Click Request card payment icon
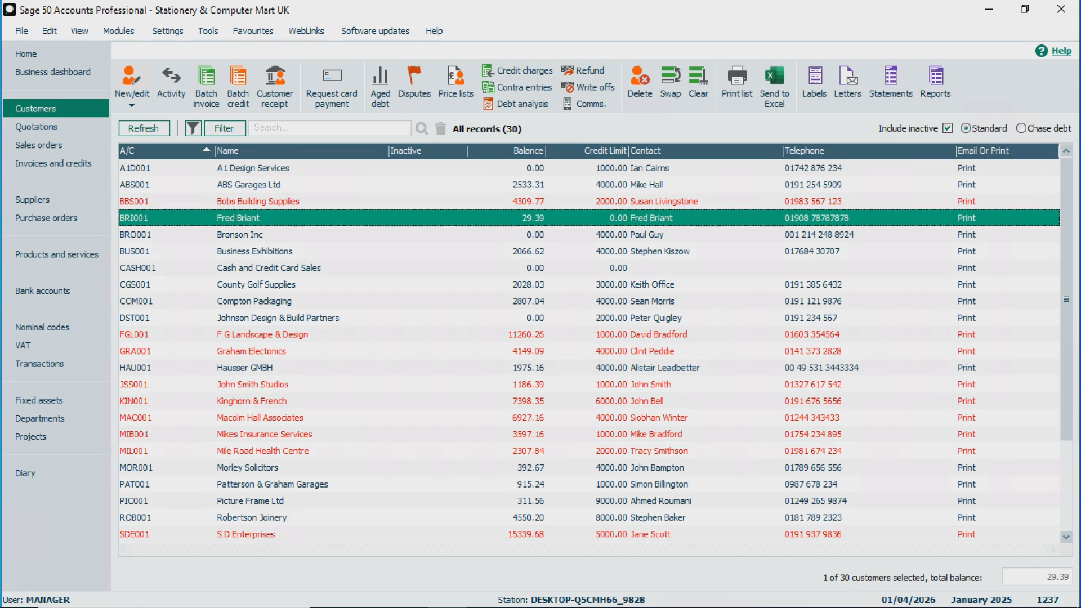The image size is (1081, 608). point(332,87)
